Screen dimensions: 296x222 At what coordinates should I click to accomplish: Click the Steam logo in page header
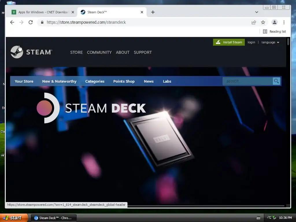tap(31, 52)
